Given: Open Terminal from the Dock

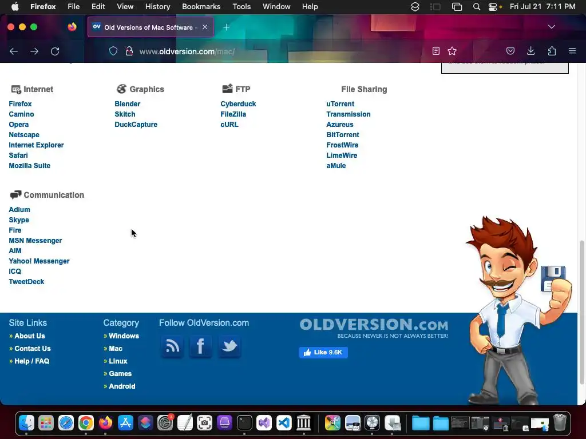Looking at the screenshot, I should (244, 423).
